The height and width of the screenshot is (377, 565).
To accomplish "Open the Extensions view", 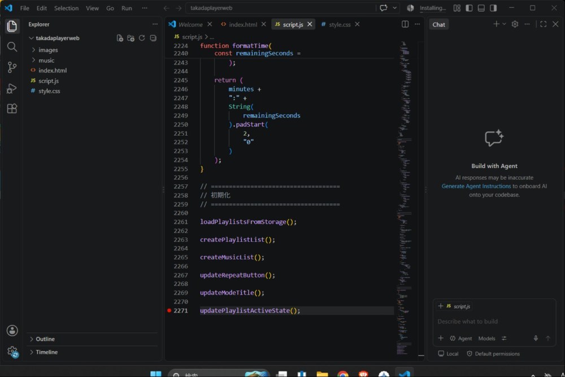I will [x=12, y=109].
